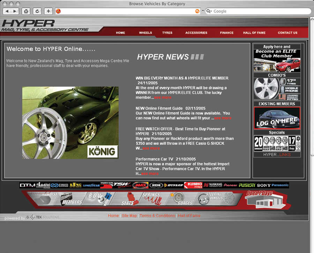Click the Enkei brand logo
The width and height of the screenshot is (314, 253).
[59, 185]
